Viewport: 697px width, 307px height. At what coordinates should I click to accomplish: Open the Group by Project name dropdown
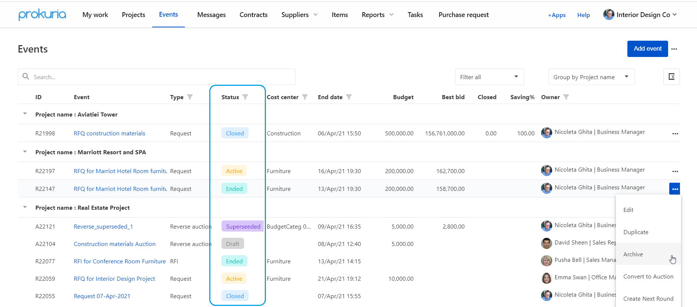[x=591, y=77]
